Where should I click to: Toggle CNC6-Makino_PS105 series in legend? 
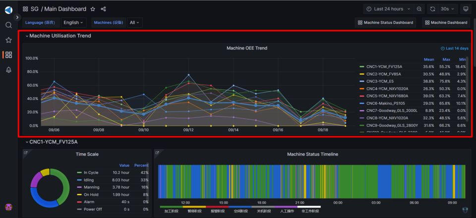385,103
